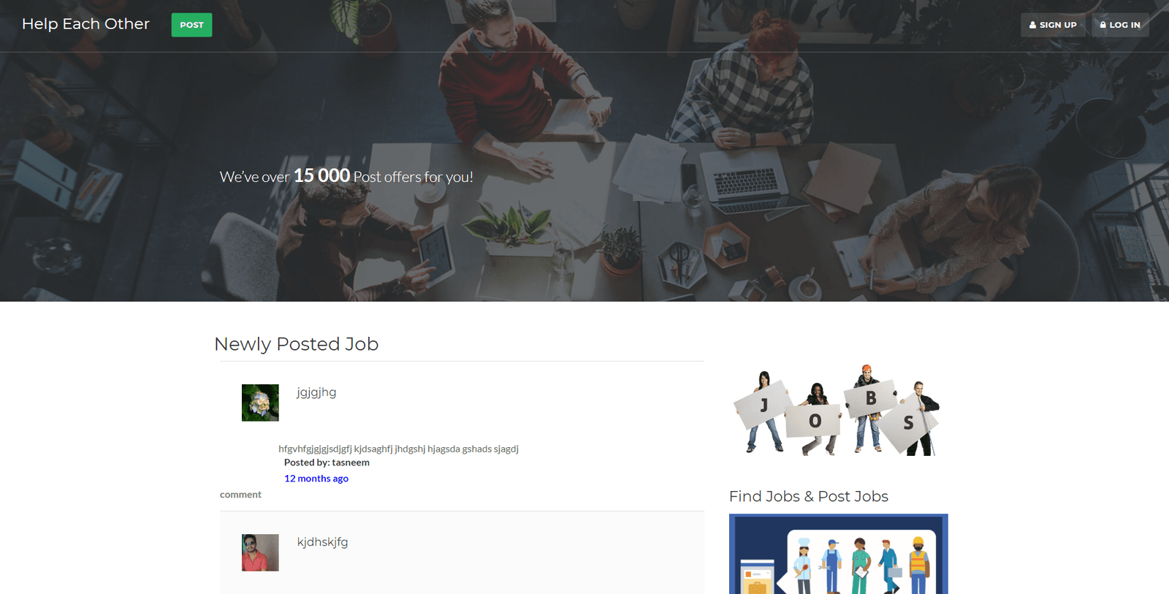
Task: Click the job description text hfgvhfgjgjgjsdjgfj
Action: [398, 449]
